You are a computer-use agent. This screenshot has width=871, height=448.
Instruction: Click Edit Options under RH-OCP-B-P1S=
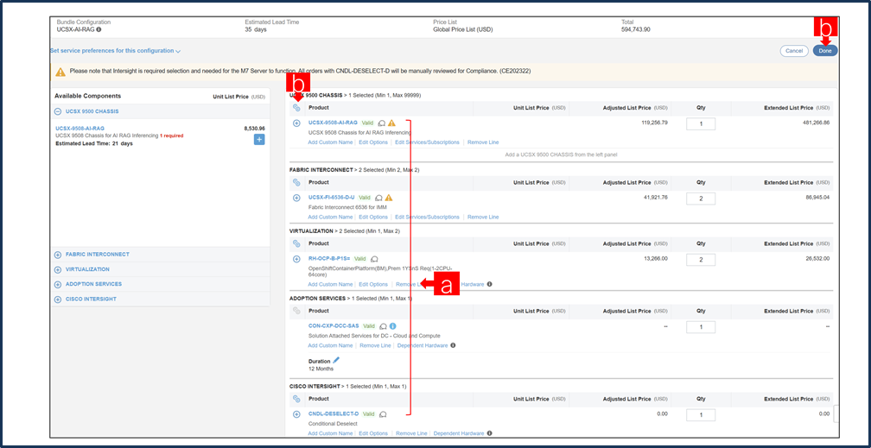point(373,284)
